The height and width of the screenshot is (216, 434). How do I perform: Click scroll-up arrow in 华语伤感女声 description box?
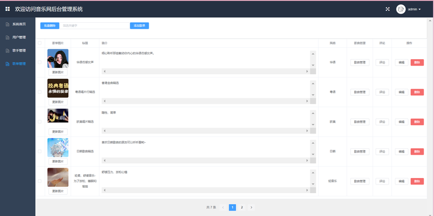[313, 53]
